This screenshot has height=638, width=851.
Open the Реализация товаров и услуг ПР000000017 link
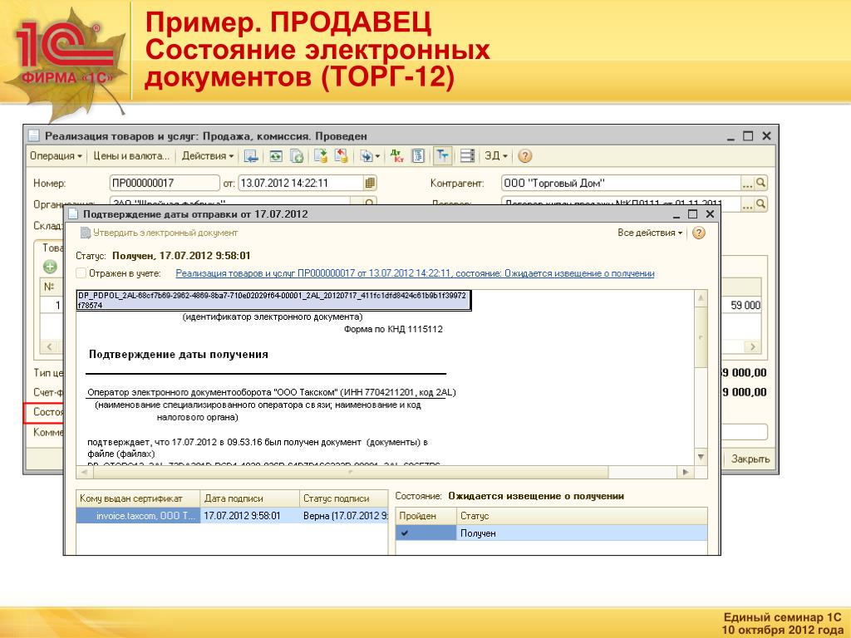pyautogui.click(x=415, y=273)
